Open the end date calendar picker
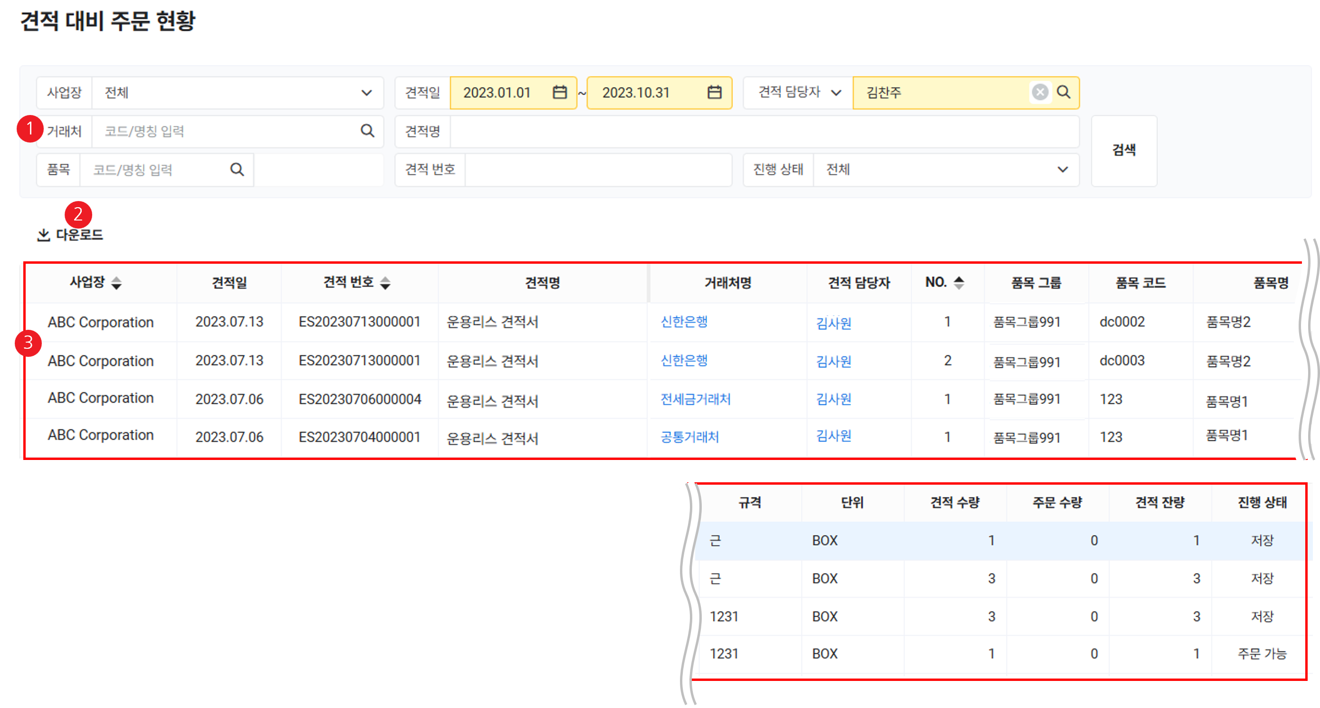 (x=714, y=92)
